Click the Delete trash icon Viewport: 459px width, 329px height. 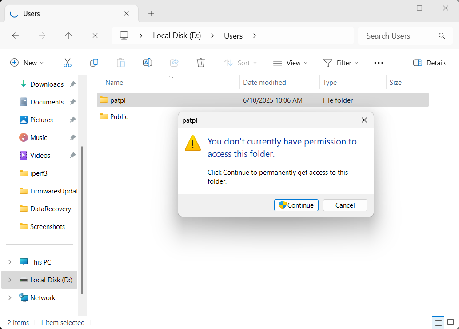pos(201,63)
